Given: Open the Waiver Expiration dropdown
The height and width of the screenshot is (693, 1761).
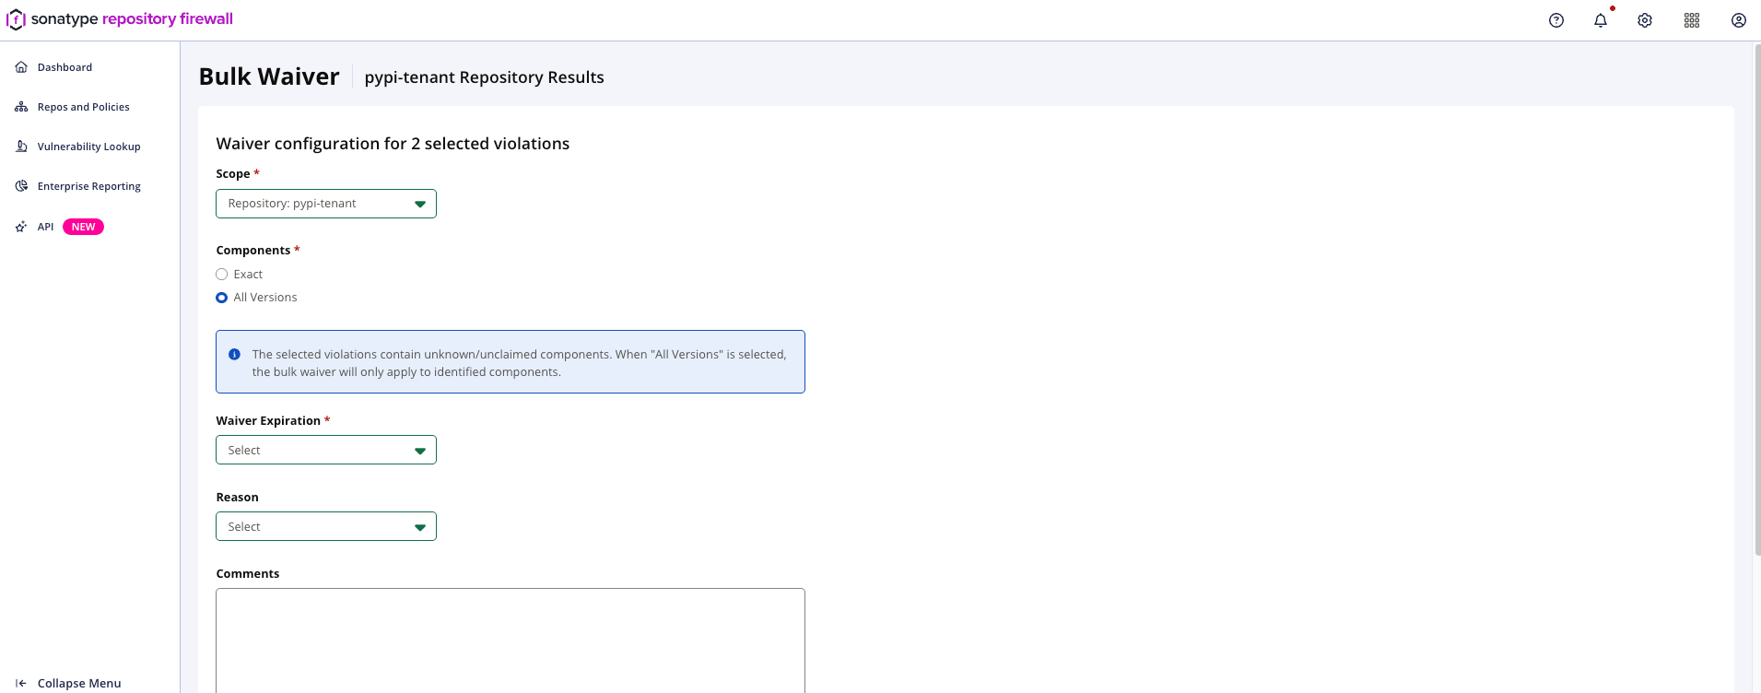Looking at the screenshot, I should (326, 450).
